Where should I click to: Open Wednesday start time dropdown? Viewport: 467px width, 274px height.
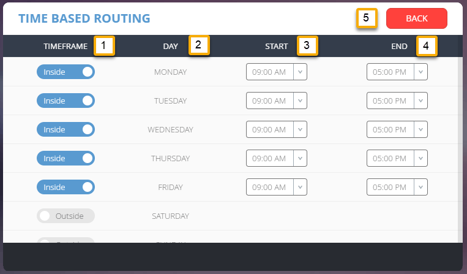[x=300, y=129]
